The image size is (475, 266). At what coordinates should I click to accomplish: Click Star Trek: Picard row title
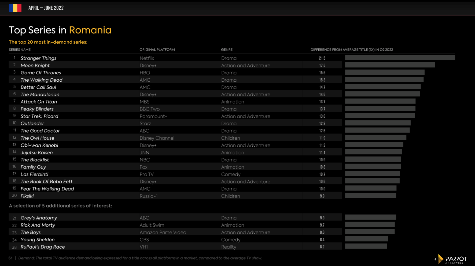coord(39,116)
